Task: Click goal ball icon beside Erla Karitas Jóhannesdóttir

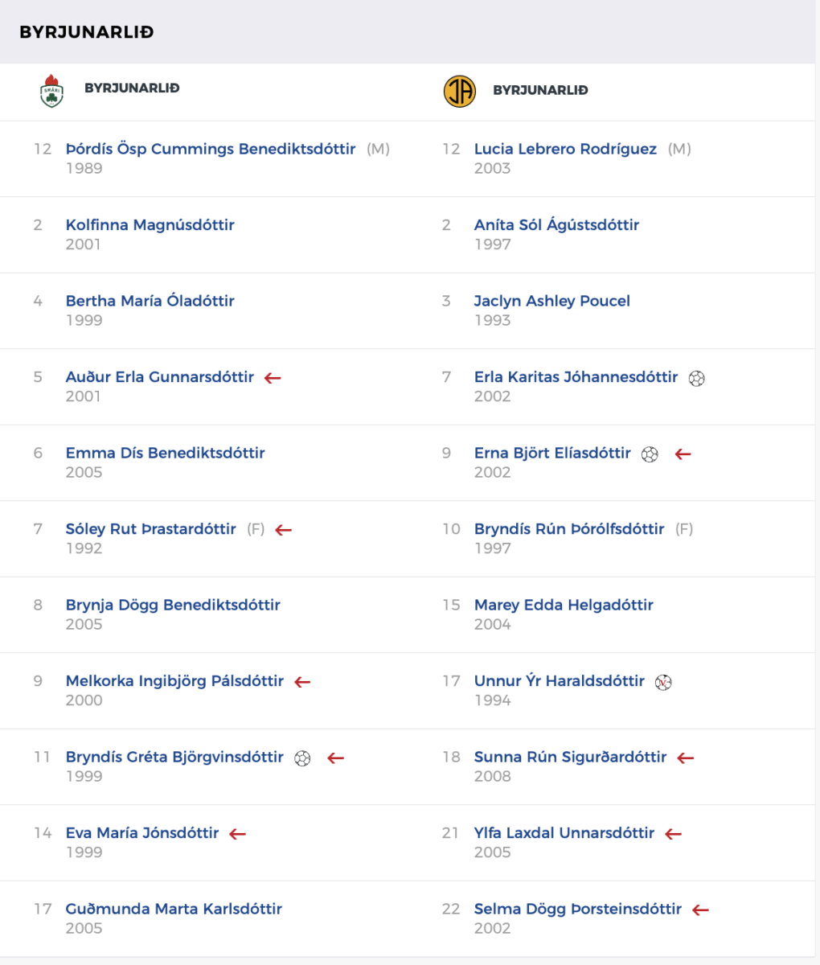Action: (x=697, y=378)
